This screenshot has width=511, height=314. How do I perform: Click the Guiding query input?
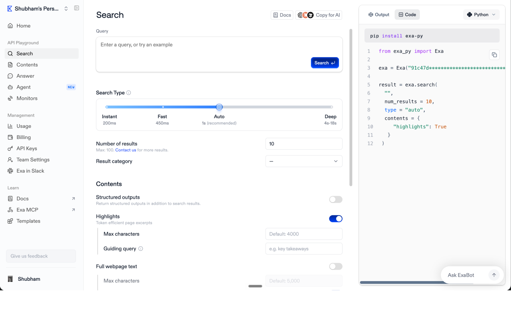[304, 249]
